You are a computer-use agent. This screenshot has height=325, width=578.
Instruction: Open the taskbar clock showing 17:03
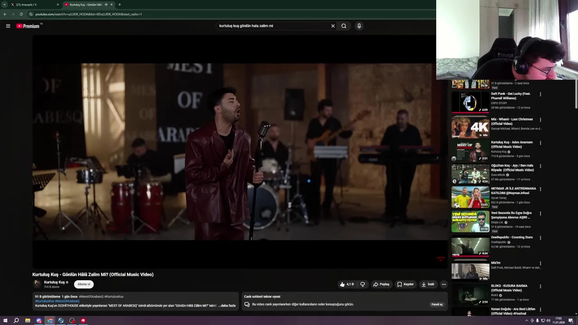click(x=559, y=320)
